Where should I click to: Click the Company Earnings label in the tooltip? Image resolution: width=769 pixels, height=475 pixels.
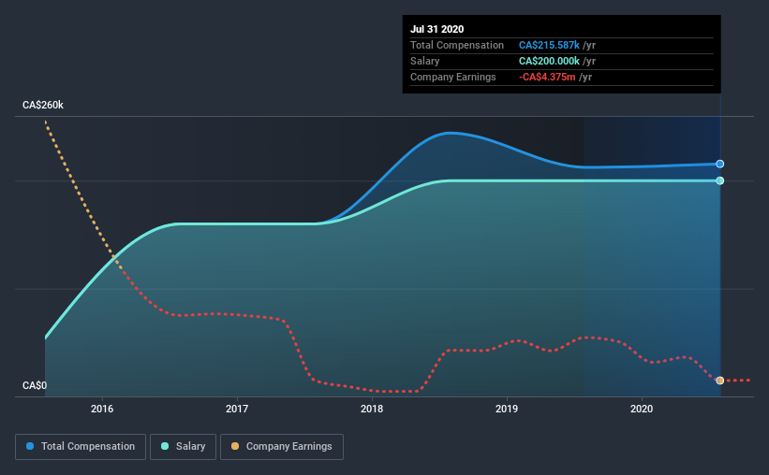coord(452,77)
